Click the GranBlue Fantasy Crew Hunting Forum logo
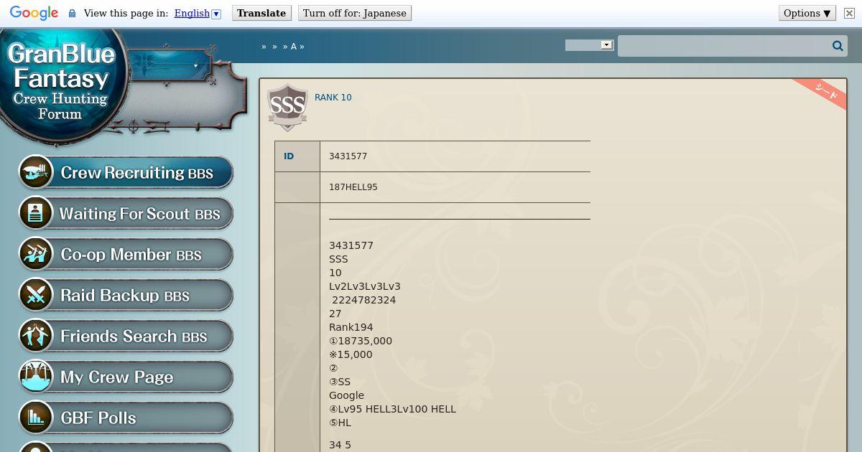The width and height of the screenshot is (862, 452). [62, 83]
